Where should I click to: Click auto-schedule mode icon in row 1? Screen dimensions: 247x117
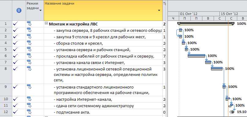pos(29,24)
